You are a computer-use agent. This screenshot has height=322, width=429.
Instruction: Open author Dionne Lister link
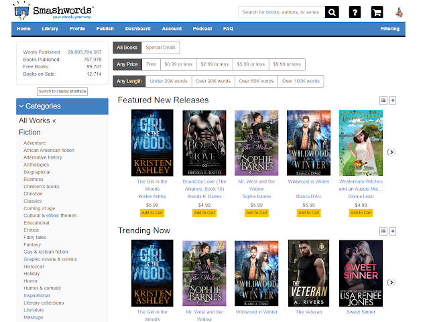(361, 197)
